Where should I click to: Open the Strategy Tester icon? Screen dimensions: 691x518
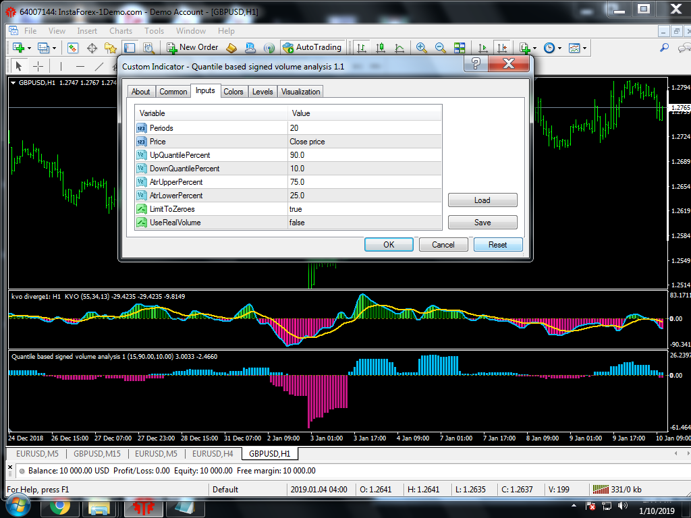point(148,48)
